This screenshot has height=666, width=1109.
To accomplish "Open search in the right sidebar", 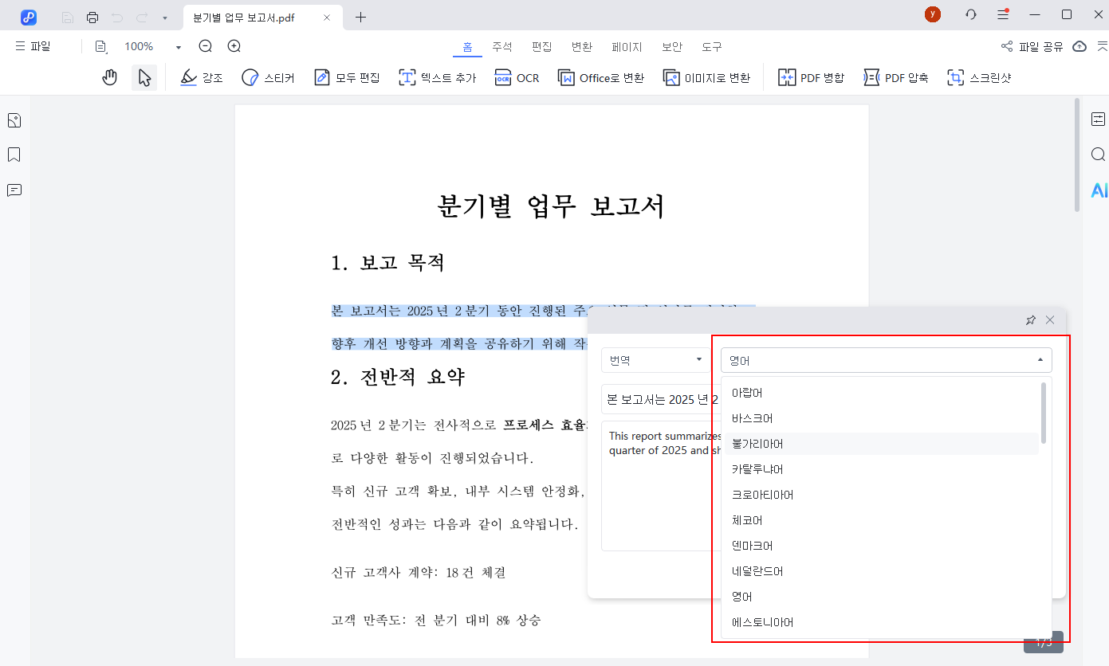I will click(1098, 155).
